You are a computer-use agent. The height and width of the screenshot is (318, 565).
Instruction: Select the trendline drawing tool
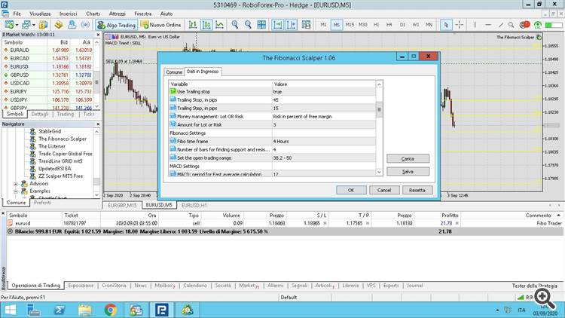click(501, 25)
